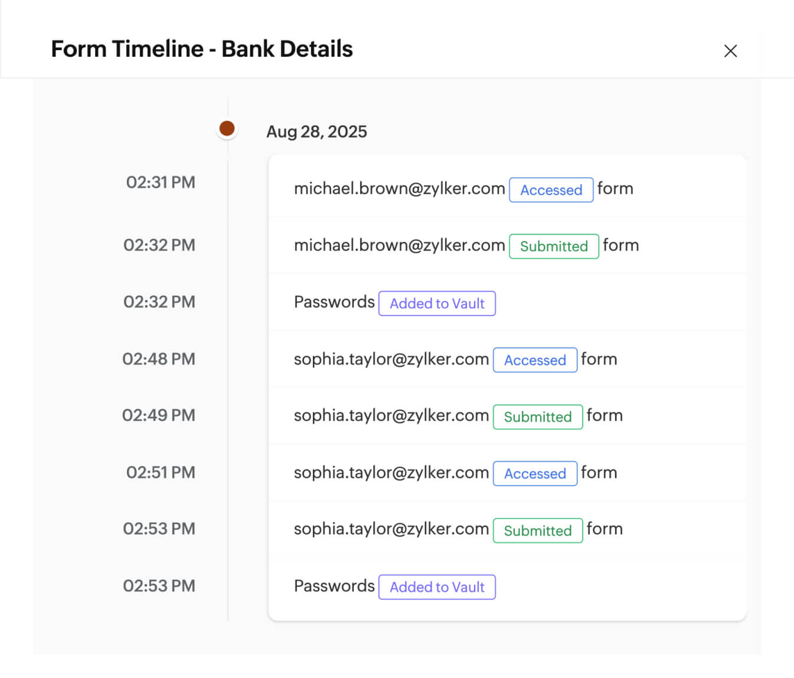Click the orange timeline date marker dot
Viewport: 794px width, 678px height.
click(x=227, y=128)
